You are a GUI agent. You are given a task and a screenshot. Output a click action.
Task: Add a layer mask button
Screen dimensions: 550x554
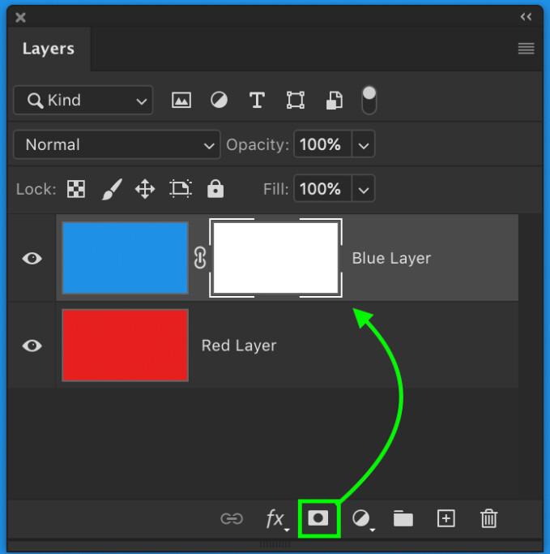coord(318,518)
